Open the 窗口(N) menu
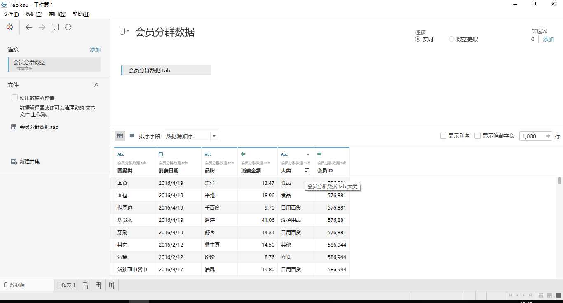 [57, 14]
